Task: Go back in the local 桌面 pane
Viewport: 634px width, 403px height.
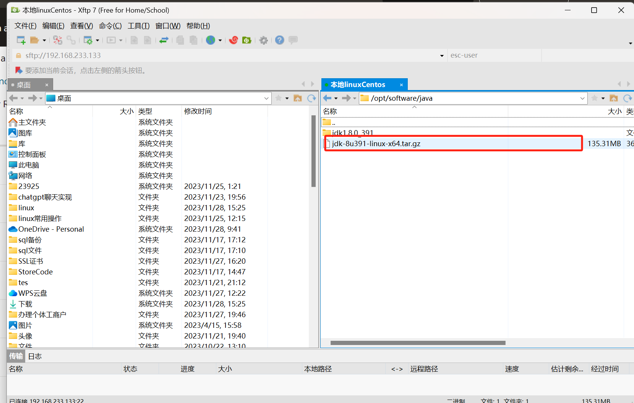Action: point(13,98)
